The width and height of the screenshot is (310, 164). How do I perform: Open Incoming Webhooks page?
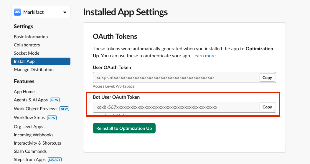point(34,135)
